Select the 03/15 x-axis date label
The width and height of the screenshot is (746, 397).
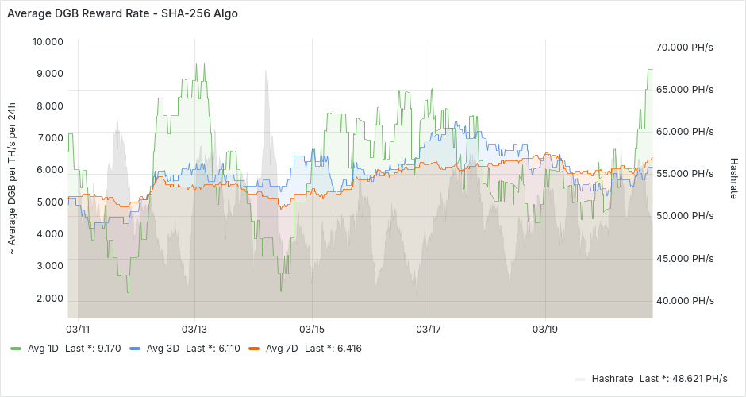311,329
